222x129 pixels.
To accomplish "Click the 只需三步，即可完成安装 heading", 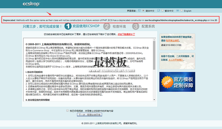I will [x=42, y=27].
